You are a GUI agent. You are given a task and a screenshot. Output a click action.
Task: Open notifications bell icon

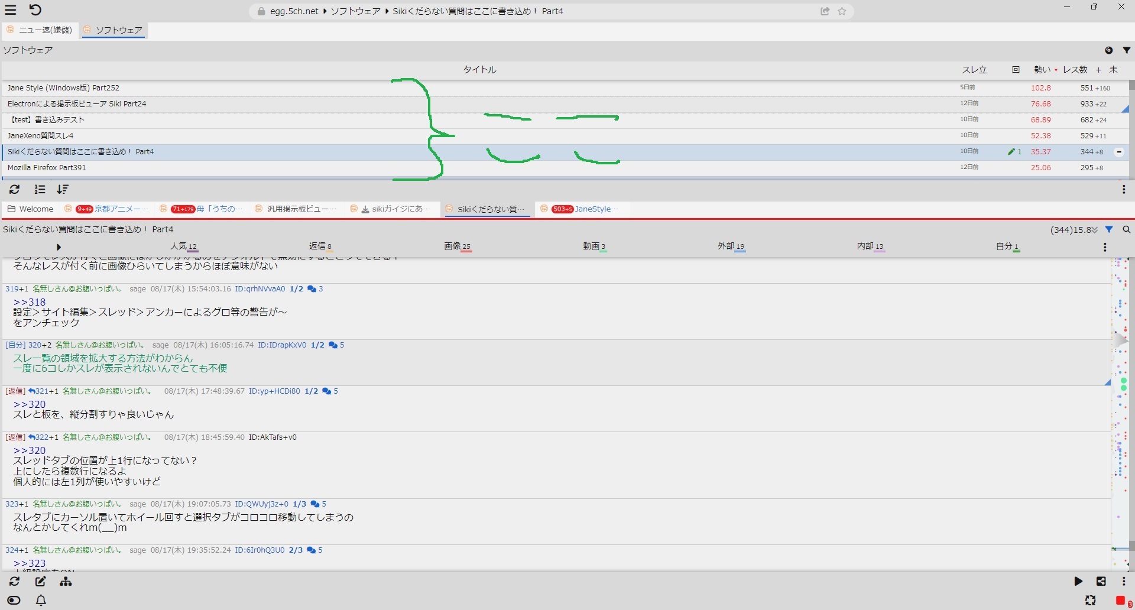pos(41,601)
